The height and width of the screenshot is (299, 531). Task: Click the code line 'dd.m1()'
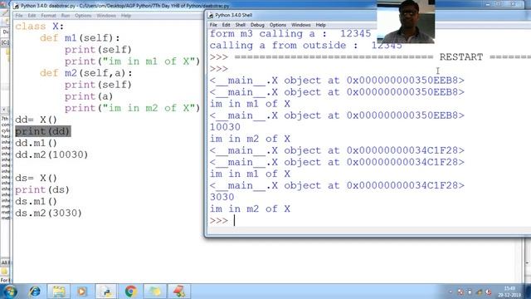(x=36, y=143)
